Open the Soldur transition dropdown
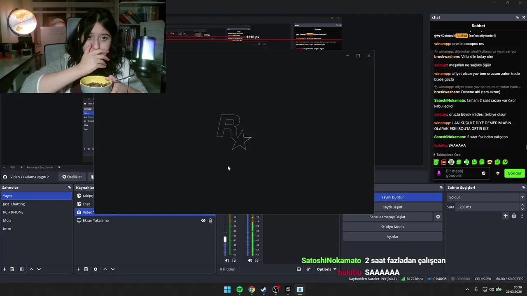This screenshot has width=527, height=296. (486, 197)
